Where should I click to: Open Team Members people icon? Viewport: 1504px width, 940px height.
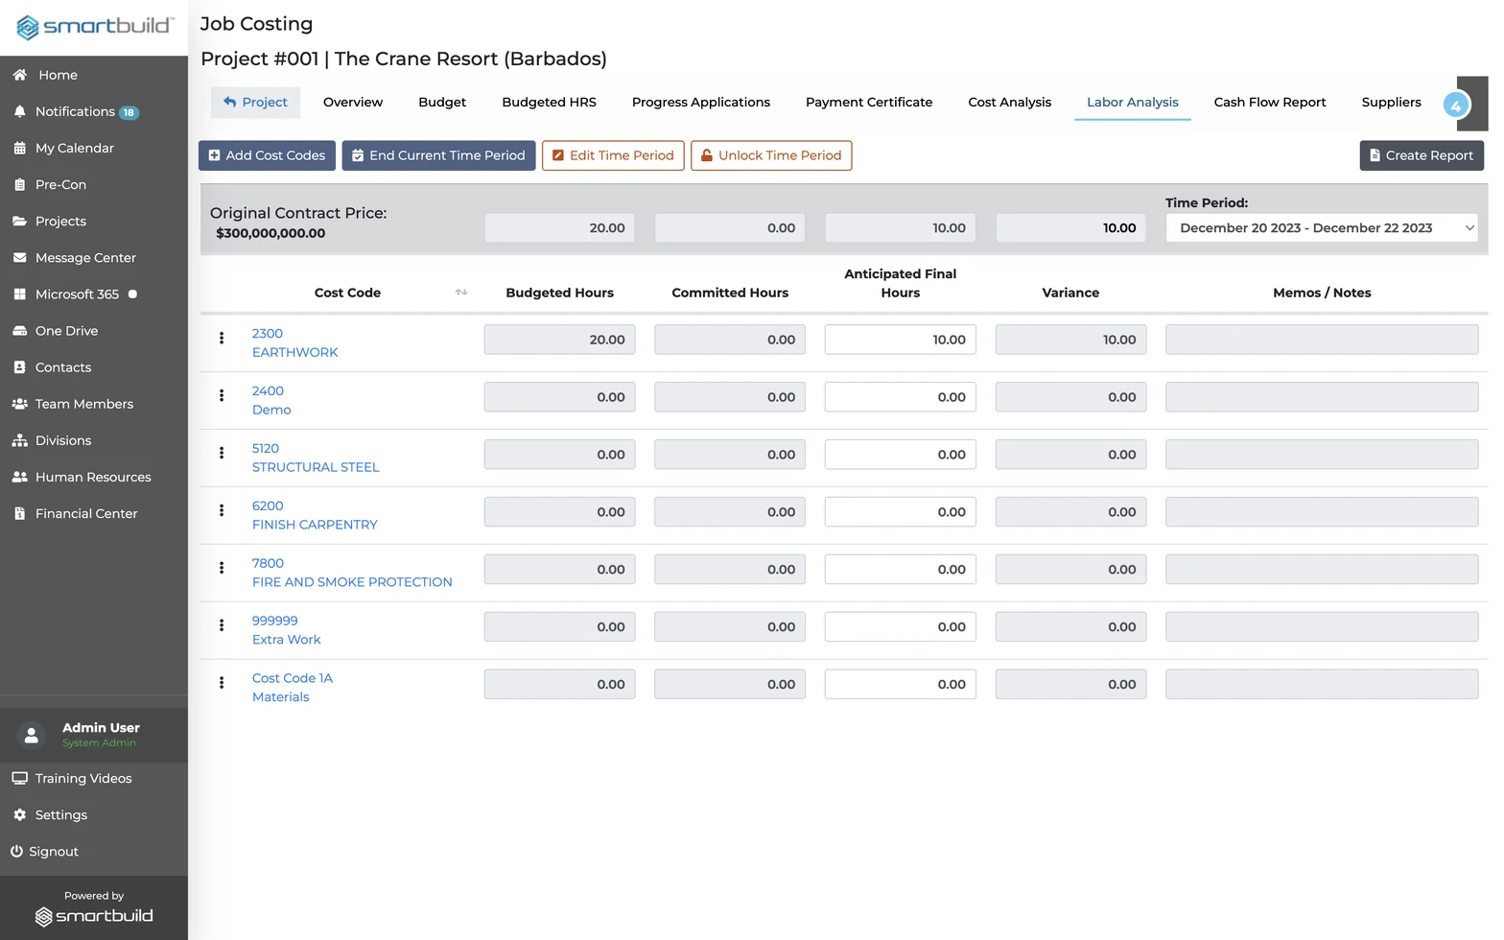pos(19,404)
